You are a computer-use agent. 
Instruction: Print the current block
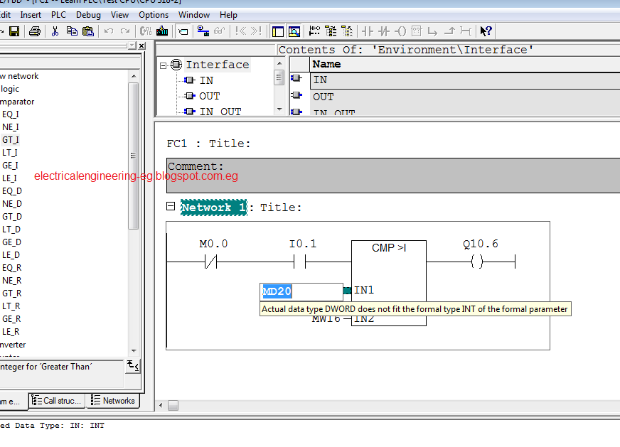click(33, 31)
